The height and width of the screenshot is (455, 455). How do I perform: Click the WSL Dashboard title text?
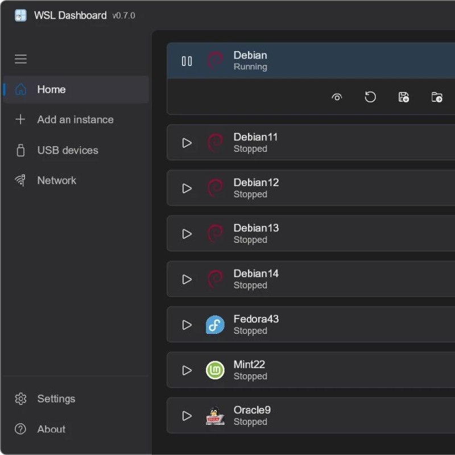click(70, 15)
